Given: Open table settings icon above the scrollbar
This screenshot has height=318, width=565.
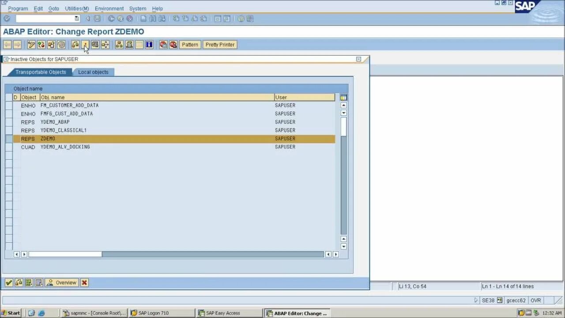Looking at the screenshot, I should pos(343,97).
